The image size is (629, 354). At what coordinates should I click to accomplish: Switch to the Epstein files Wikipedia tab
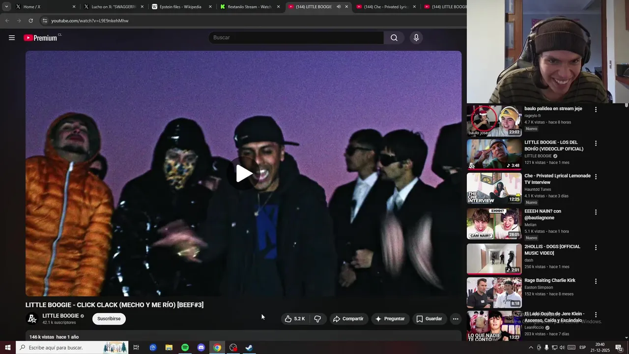click(180, 7)
